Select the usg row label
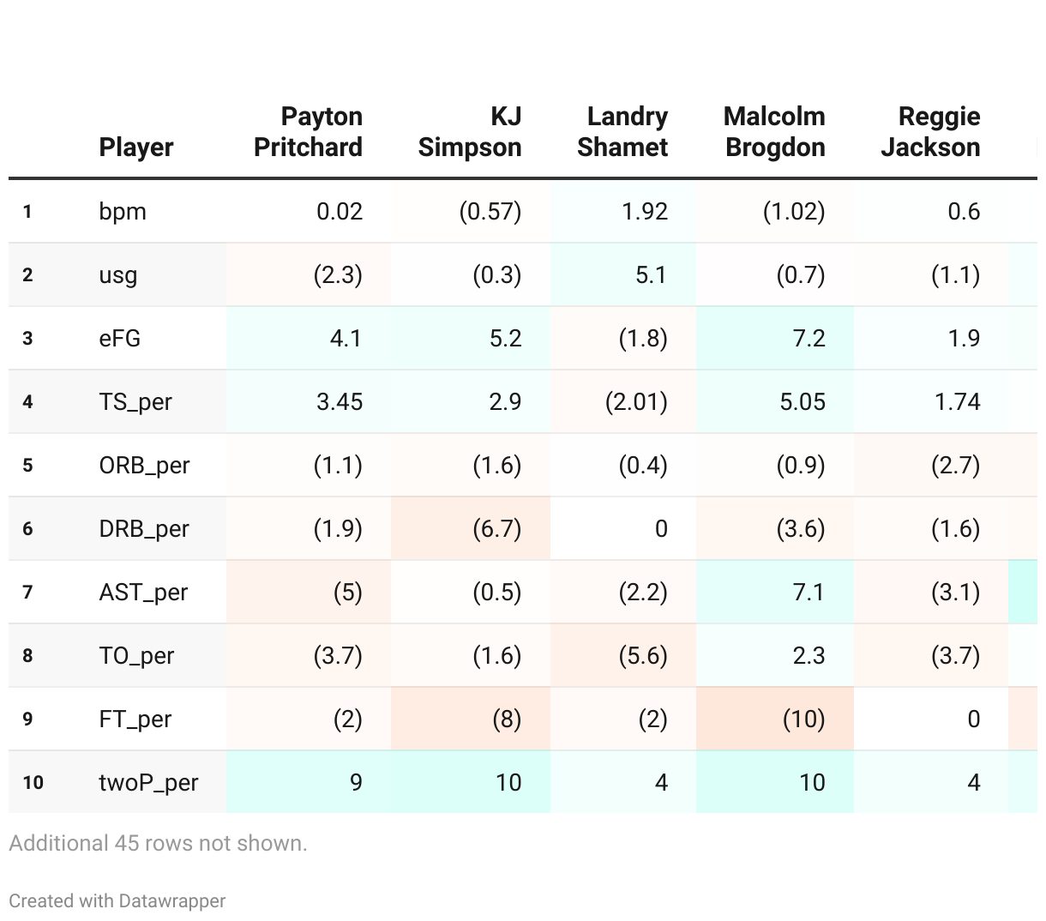The width and height of the screenshot is (1046, 921). point(118,275)
